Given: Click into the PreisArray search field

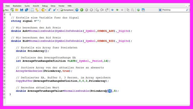Looking at the screenshot, I should coord(174,10).
